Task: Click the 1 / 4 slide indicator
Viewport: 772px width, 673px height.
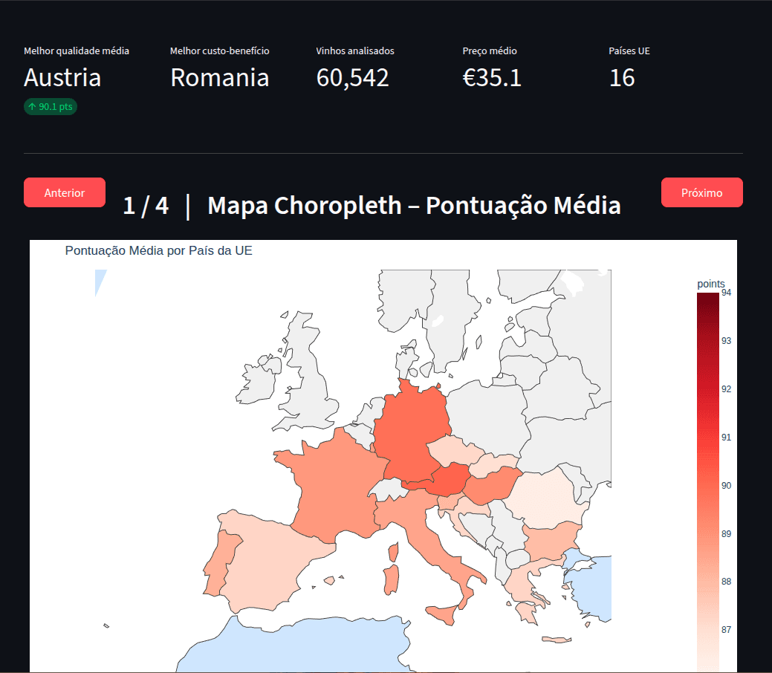Action: pos(146,205)
